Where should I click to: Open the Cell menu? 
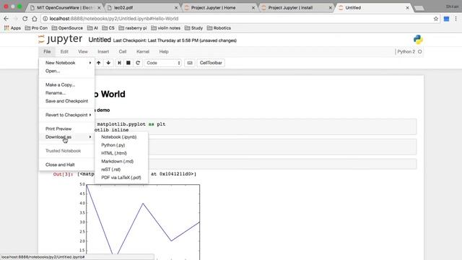coord(123,51)
